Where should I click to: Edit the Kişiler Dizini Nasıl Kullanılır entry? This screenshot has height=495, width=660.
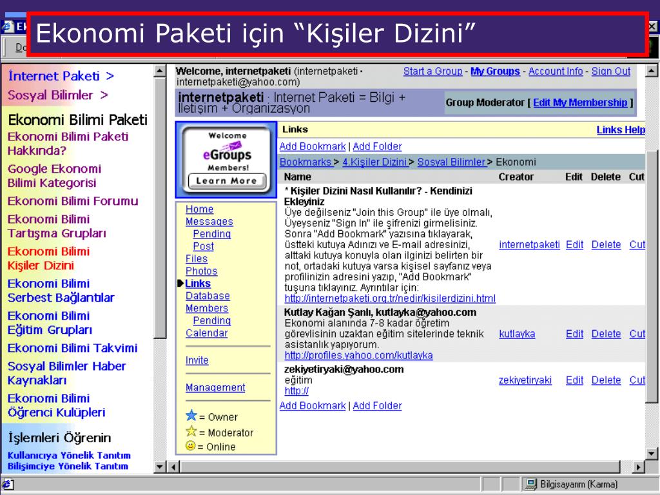coord(574,244)
